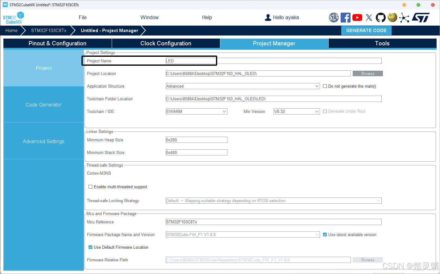Click the Mcu and Firmware Package label

(x=111, y=214)
